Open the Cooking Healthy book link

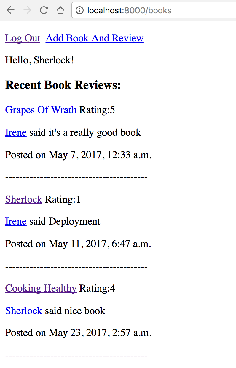click(41, 288)
